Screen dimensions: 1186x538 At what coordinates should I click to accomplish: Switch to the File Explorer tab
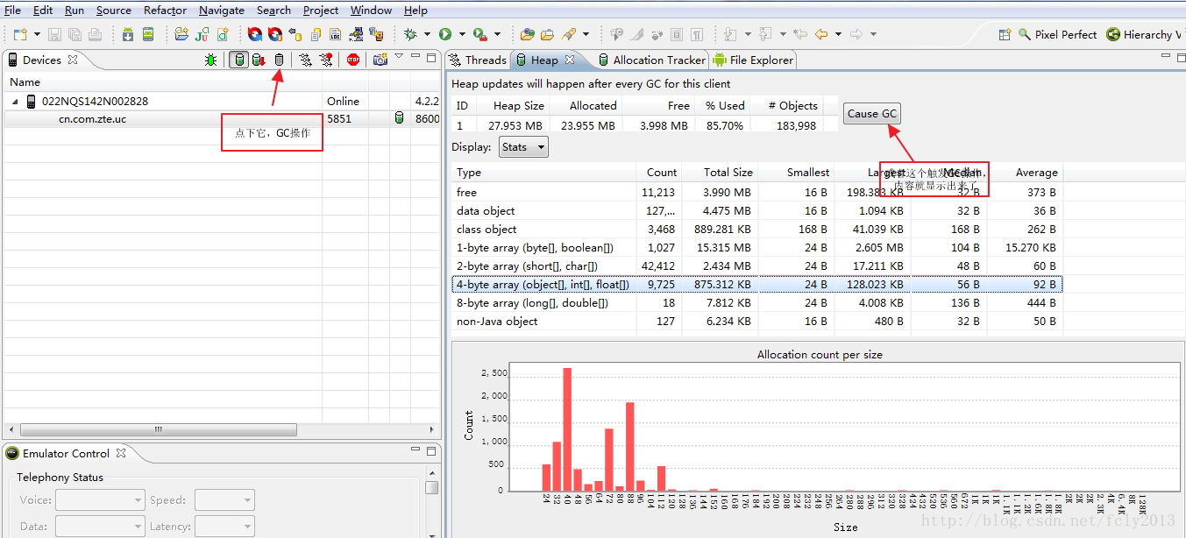[x=753, y=60]
